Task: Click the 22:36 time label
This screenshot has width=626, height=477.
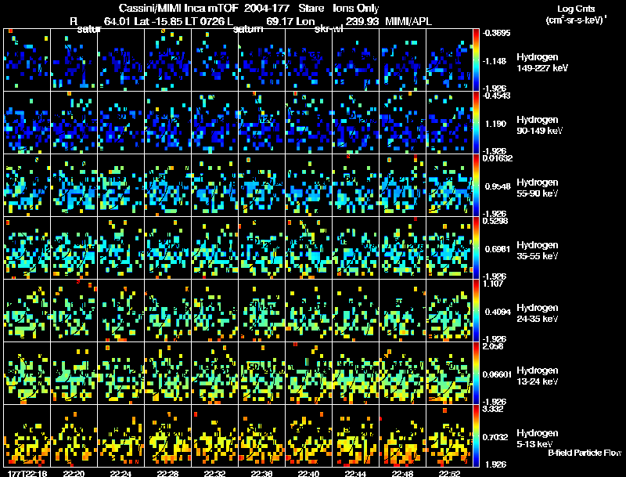Action: pos(261,473)
